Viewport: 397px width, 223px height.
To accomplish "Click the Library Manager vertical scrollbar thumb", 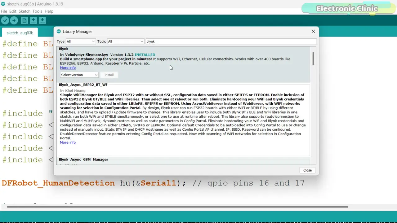I will click(313, 59).
